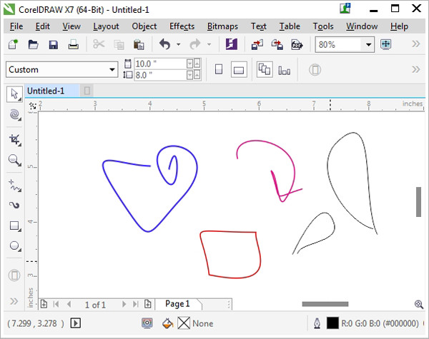The width and height of the screenshot is (429, 339).
Task: Set page orientation to portrait
Action: click(219, 69)
